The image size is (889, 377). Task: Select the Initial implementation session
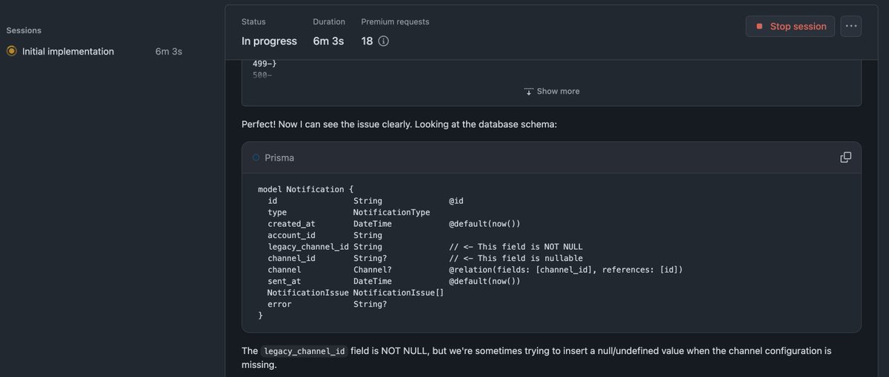tap(68, 52)
